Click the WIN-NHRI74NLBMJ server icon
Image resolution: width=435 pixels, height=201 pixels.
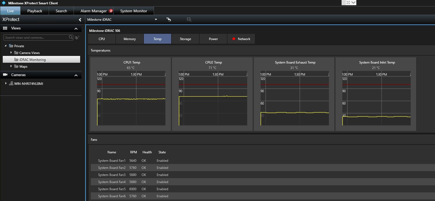(11, 84)
